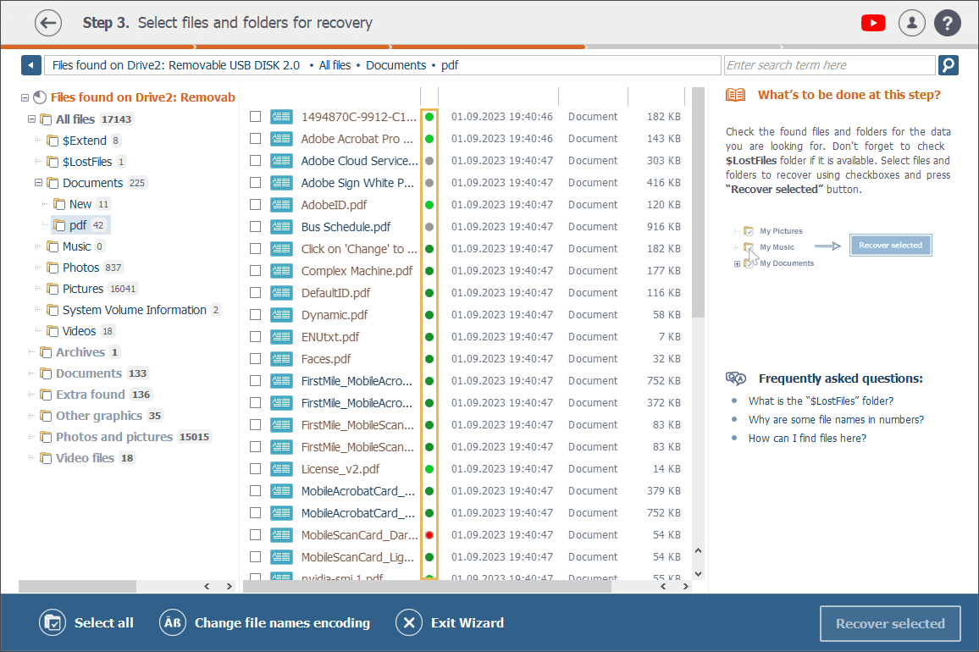This screenshot has height=652, width=979.
Task: Open 'What is the $LostFiles folder?' FAQ link
Action: 820,401
